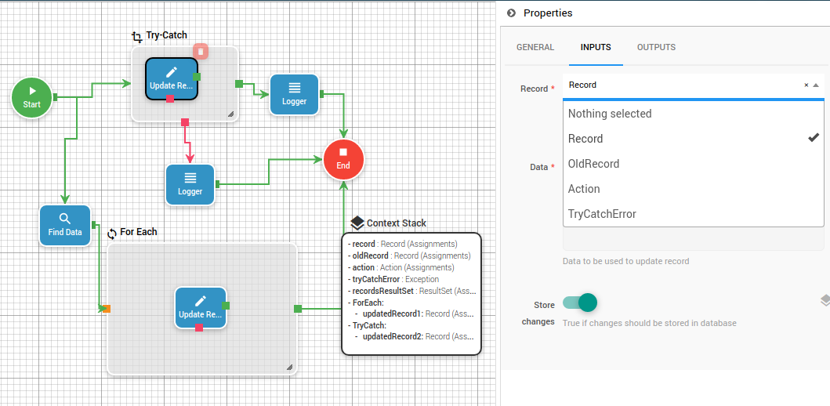Click the Start node green output port
830x406 pixels.
coord(55,97)
